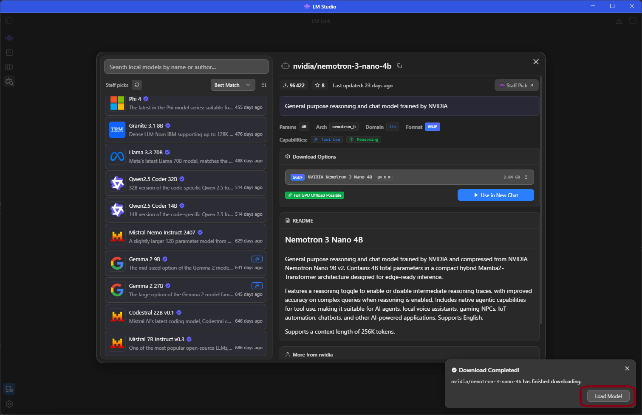
Task: Open the Discover model search sidebar icon
Action: [9, 81]
